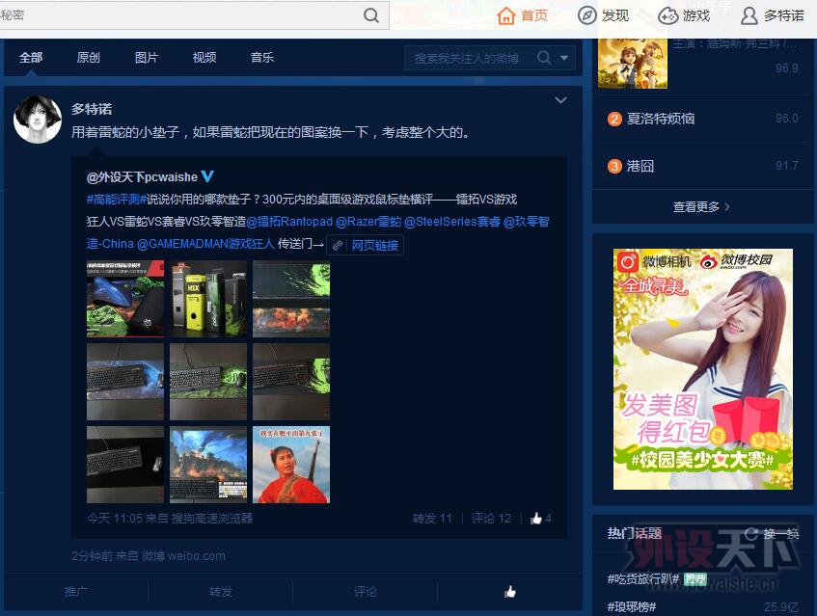Click 评论 12 on the reposted weibo

tap(491, 519)
